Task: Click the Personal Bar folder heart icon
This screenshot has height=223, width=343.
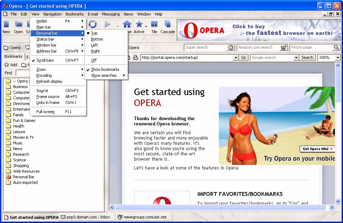Action: click(x=8, y=177)
